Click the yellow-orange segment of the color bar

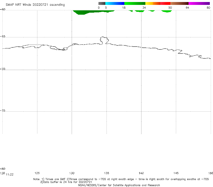point(153,3)
